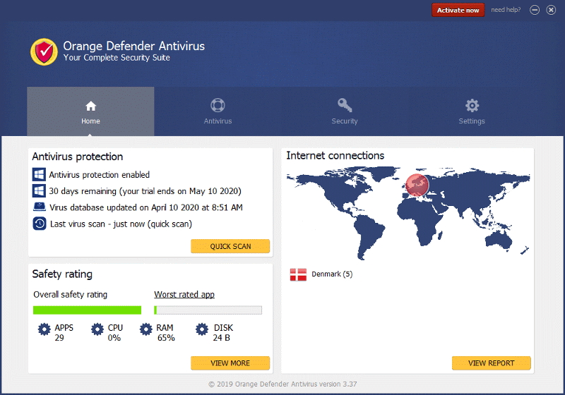Click the Denmark flag icon
565x395 pixels.
coord(298,274)
